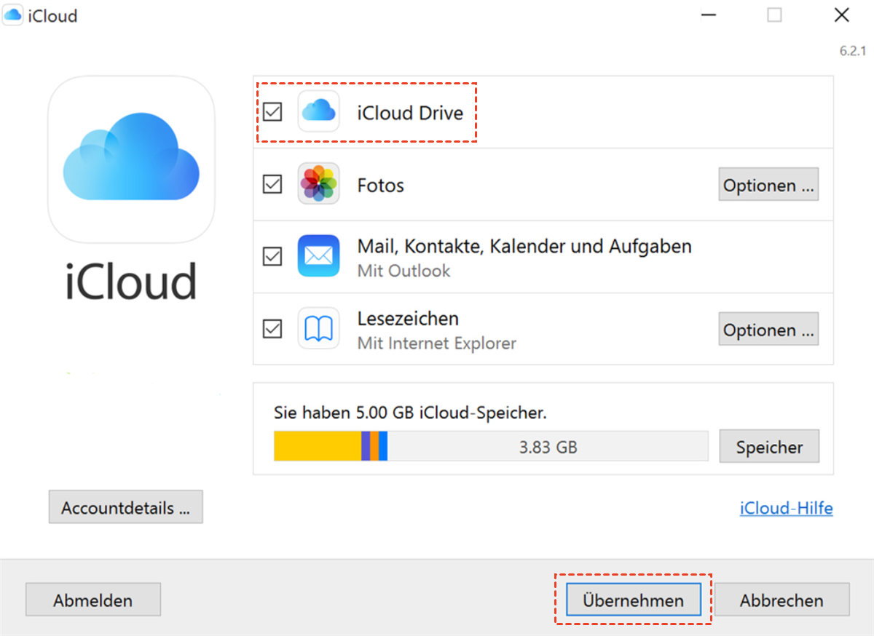Click the small iCloud title bar icon
Image resolution: width=874 pixels, height=636 pixels.
click(12, 16)
